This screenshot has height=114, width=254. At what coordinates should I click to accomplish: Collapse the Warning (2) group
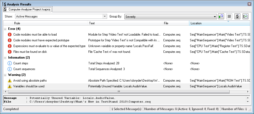[5, 75]
